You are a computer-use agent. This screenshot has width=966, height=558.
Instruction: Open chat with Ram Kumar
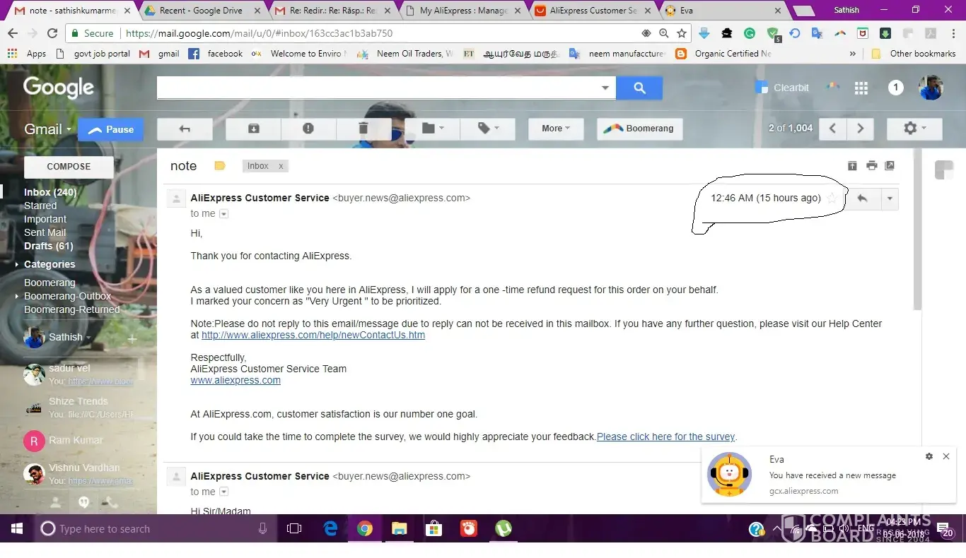point(78,441)
